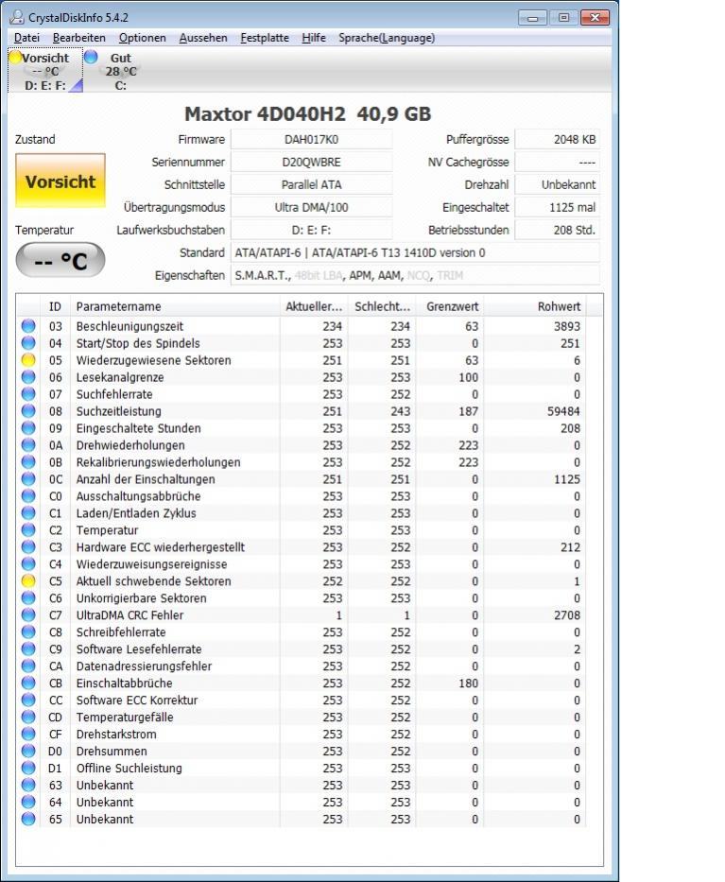The width and height of the screenshot is (725, 882).
Task: Click the Seriennummer field D20QWBRE
Action: [312, 162]
